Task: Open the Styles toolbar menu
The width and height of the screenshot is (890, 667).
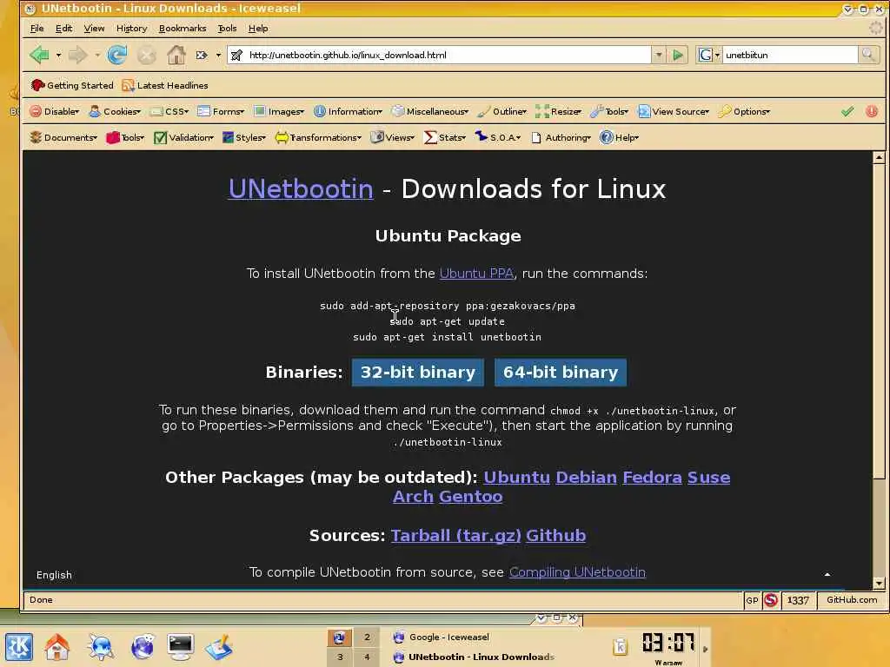Action: pos(244,138)
